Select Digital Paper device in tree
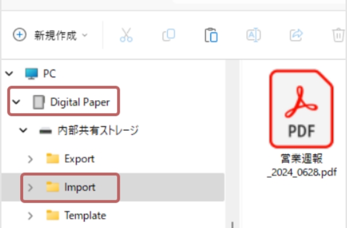 [80, 102]
